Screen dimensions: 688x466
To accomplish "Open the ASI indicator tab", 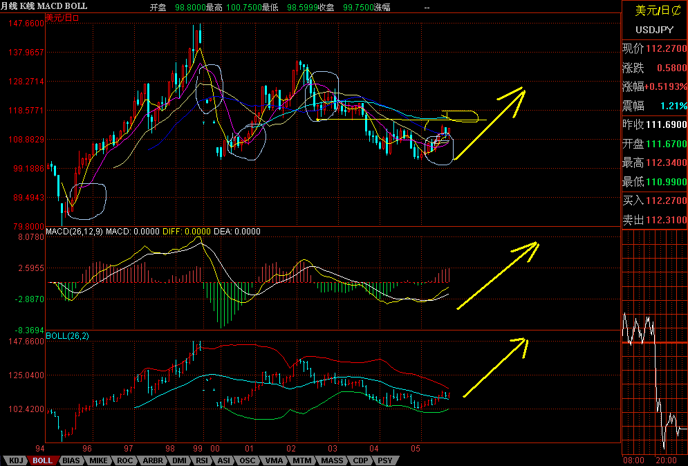I will tap(224, 460).
